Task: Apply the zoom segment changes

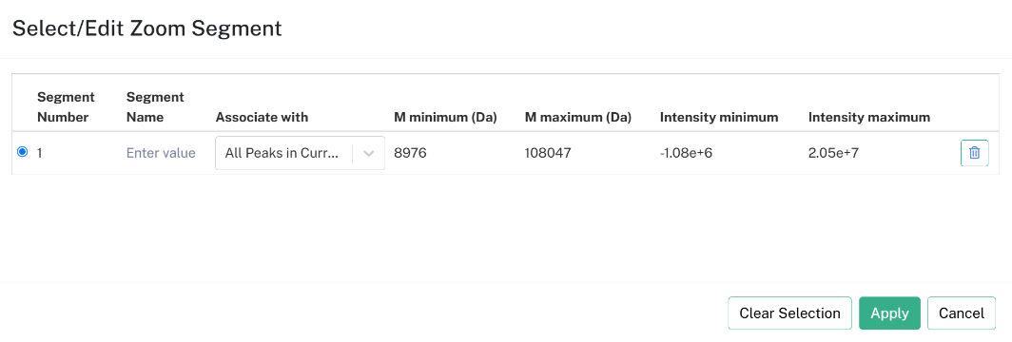Action: click(x=889, y=313)
